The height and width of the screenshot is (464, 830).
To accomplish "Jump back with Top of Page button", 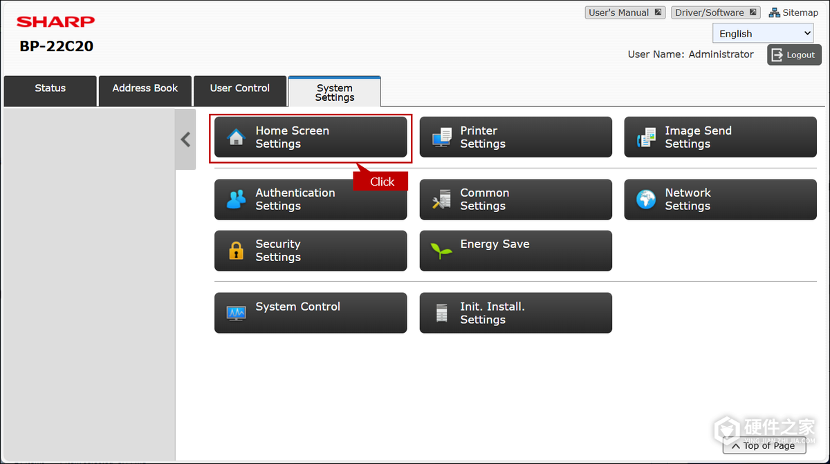I will [764, 445].
